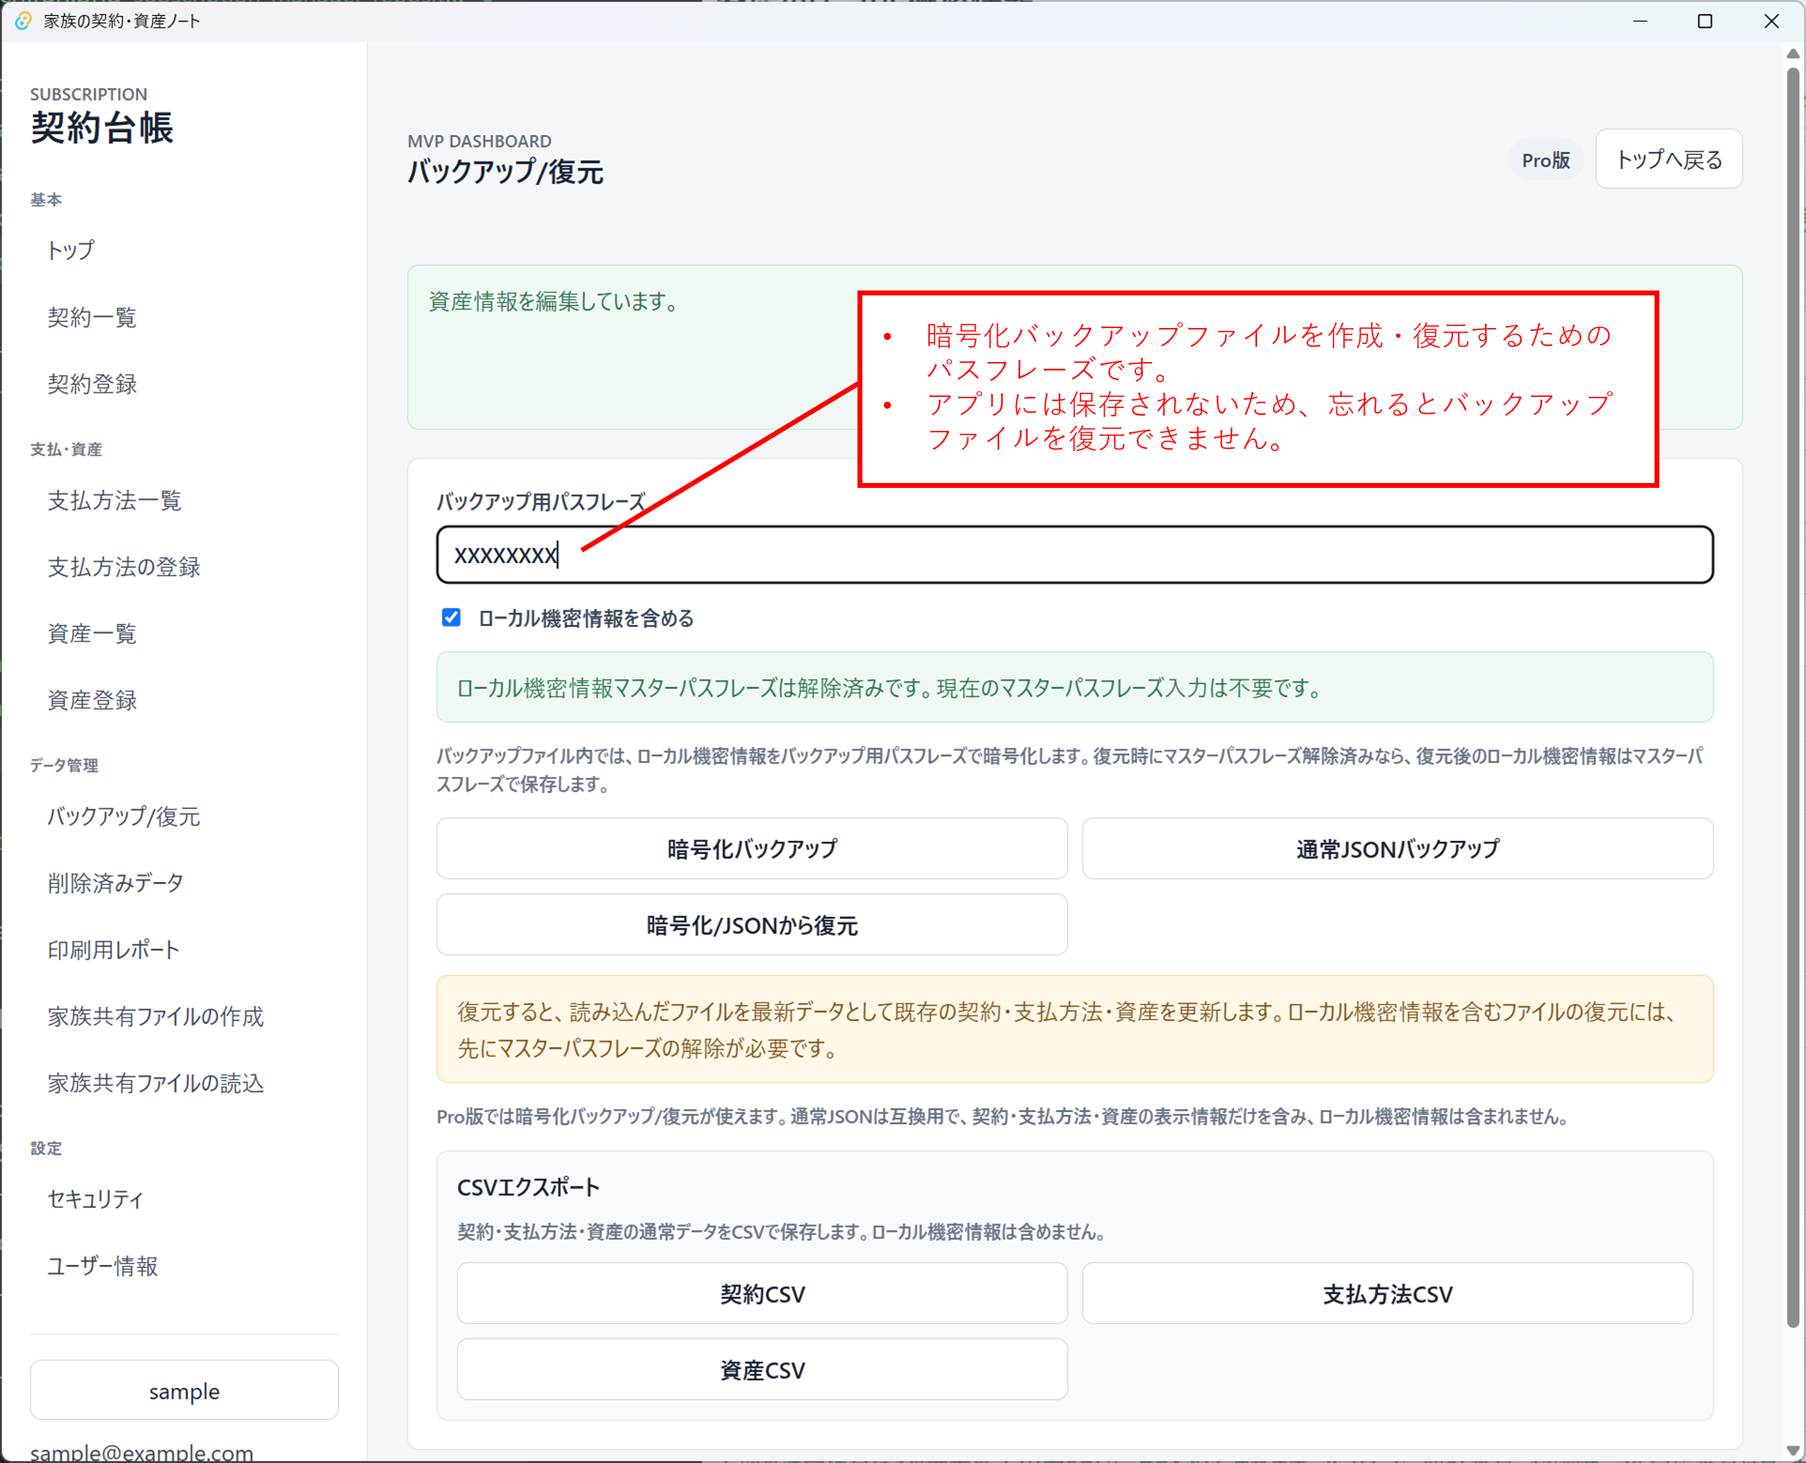This screenshot has height=1463, width=1806.
Task: Open 印刷用レポート page
Action: [114, 949]
